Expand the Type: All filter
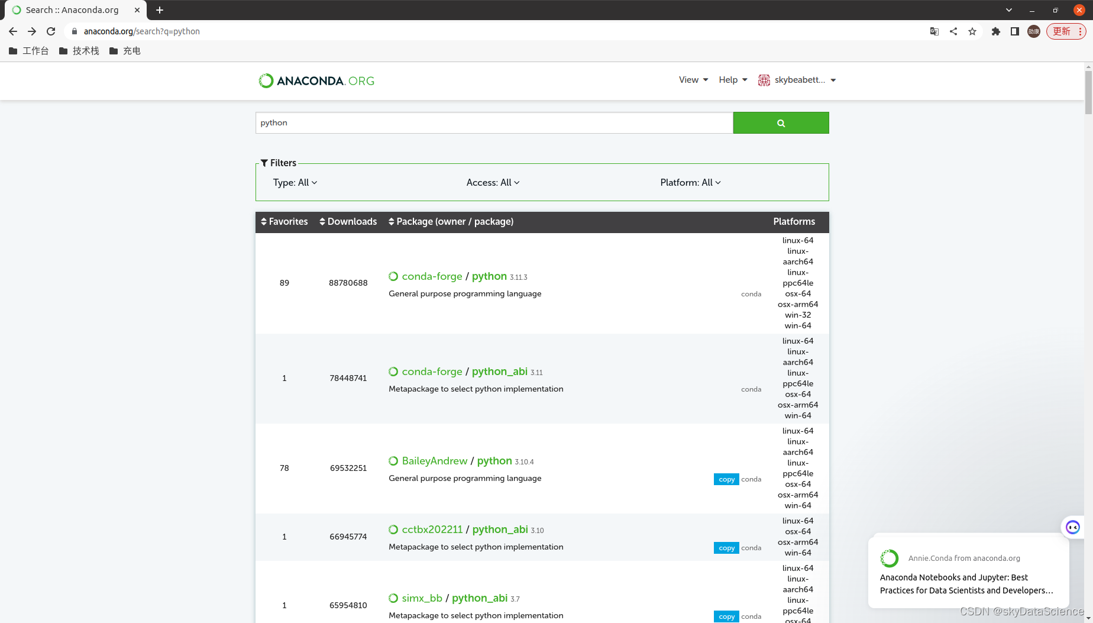Viewport: 1093px width, 623px height. coord(295,183)
